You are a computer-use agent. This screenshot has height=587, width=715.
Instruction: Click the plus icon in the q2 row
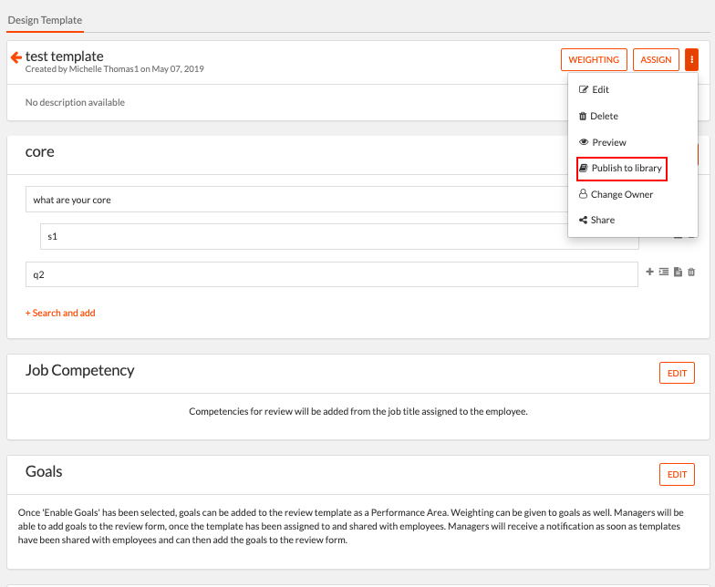(x=649, y=272)
